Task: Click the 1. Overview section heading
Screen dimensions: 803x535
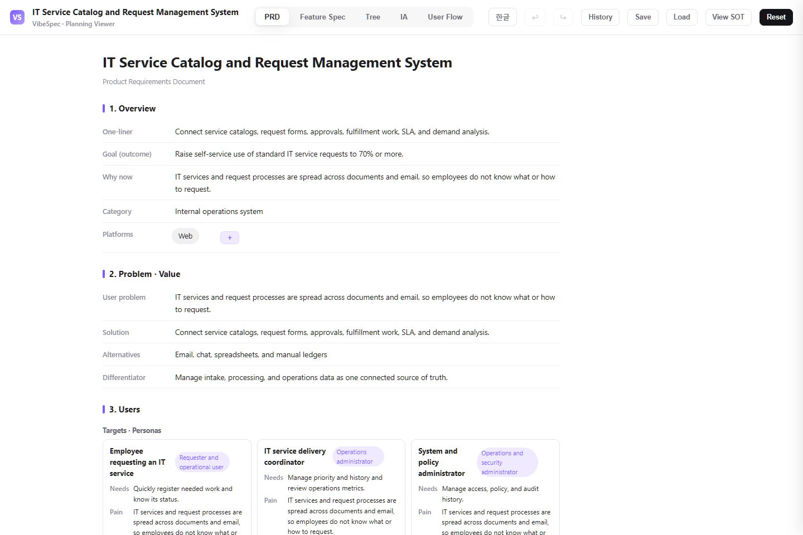Action: [132, 109]
